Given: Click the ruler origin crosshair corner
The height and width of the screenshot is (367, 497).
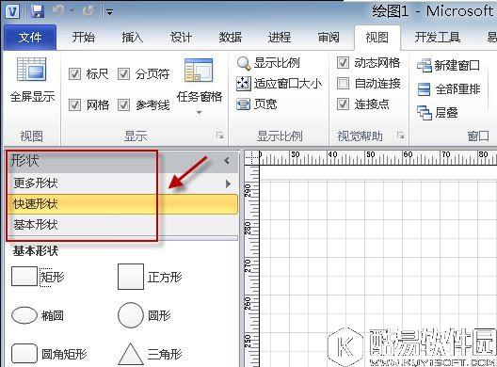Looking at the screenshot, I should click(x=252, y=157).
